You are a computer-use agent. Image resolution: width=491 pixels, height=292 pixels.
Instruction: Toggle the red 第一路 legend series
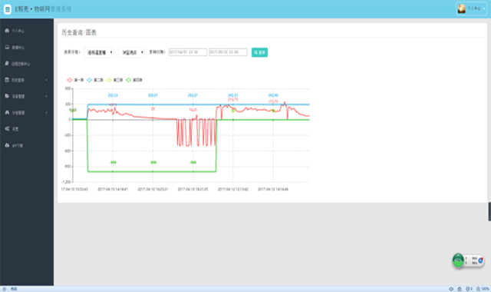click(75, 80)
